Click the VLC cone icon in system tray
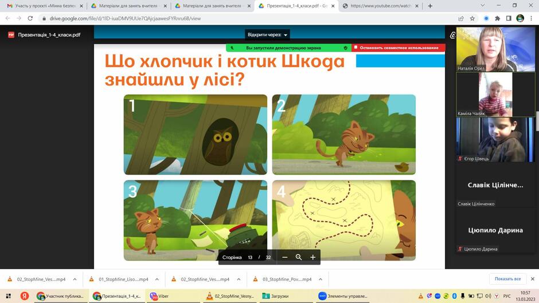This screenshot has width=539, height=303. 420,296
